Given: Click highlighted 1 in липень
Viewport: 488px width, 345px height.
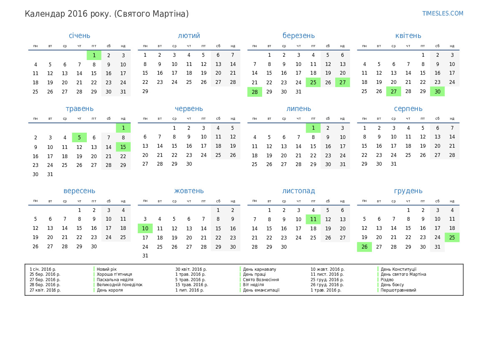Looking at the screenshot, I should (313, 128).
